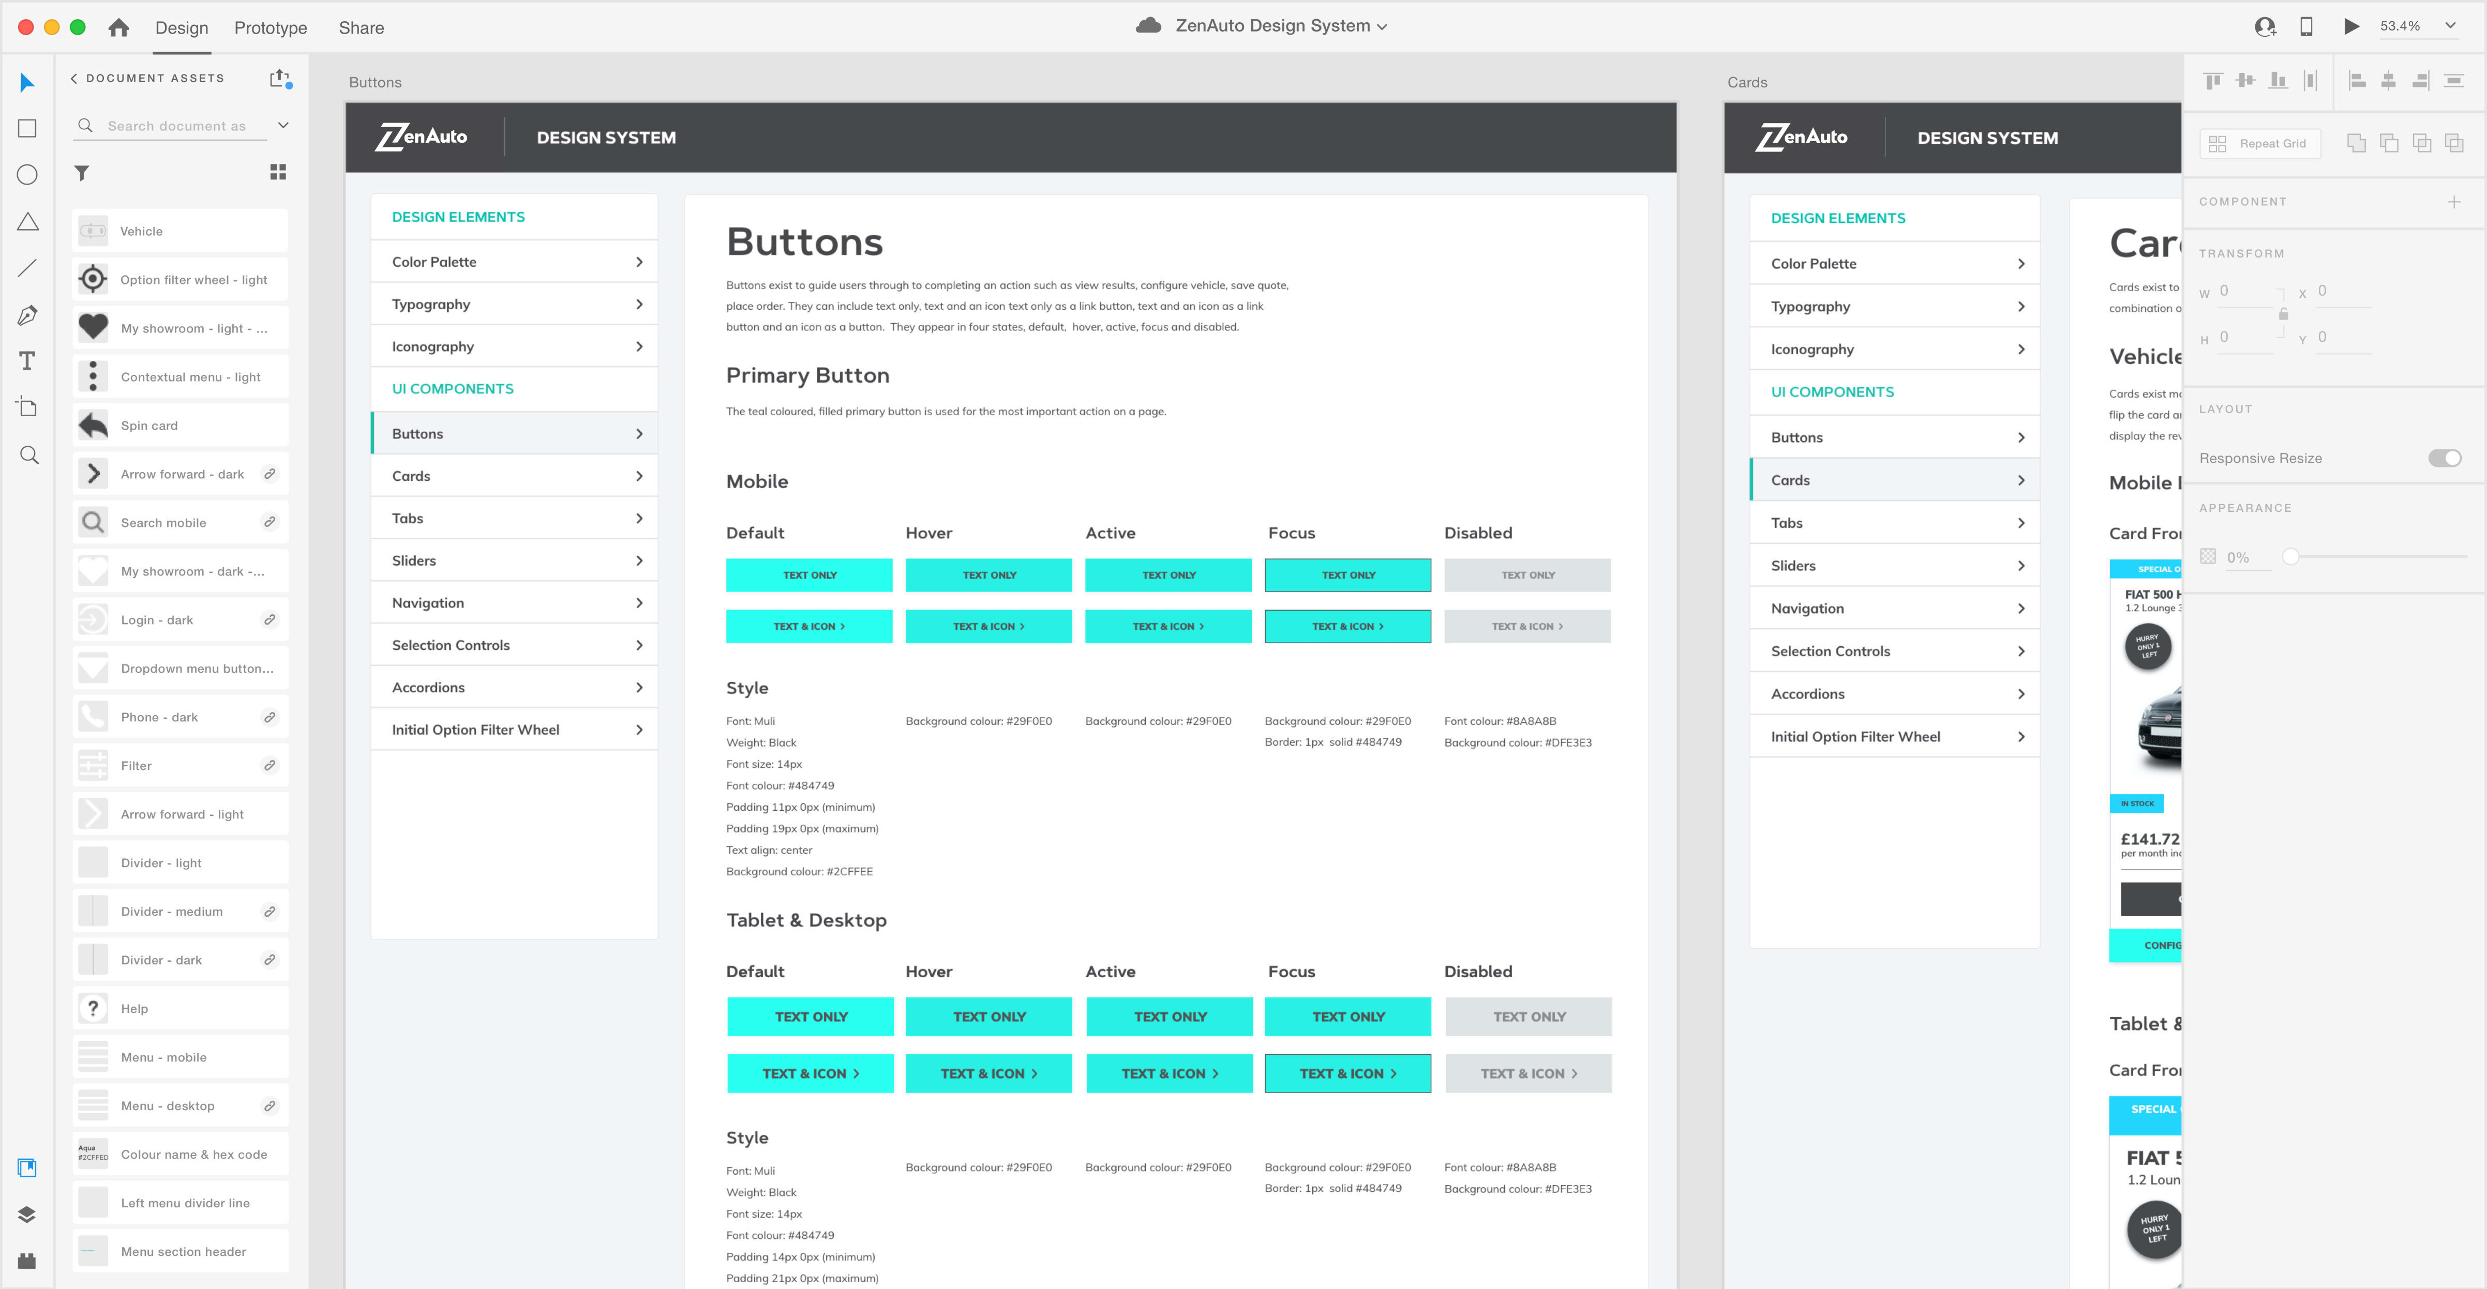Switch to the Prototype tab

[x=271, y=28]
